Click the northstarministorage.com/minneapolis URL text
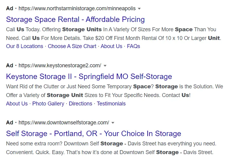The image size is (235, 158). [x=77, y=8]
